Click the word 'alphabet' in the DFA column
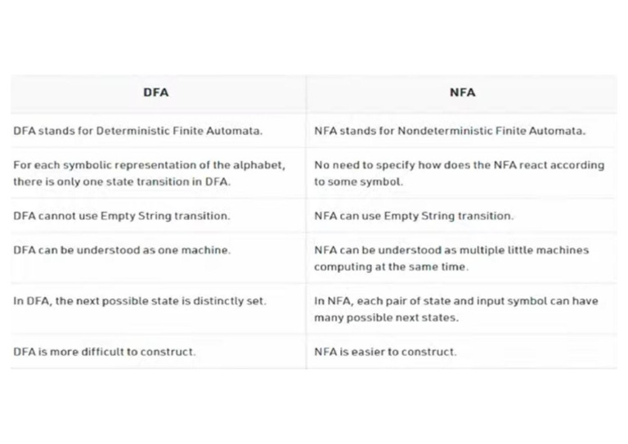The height and width of the screenshot is (444, 628). (258, 165)
